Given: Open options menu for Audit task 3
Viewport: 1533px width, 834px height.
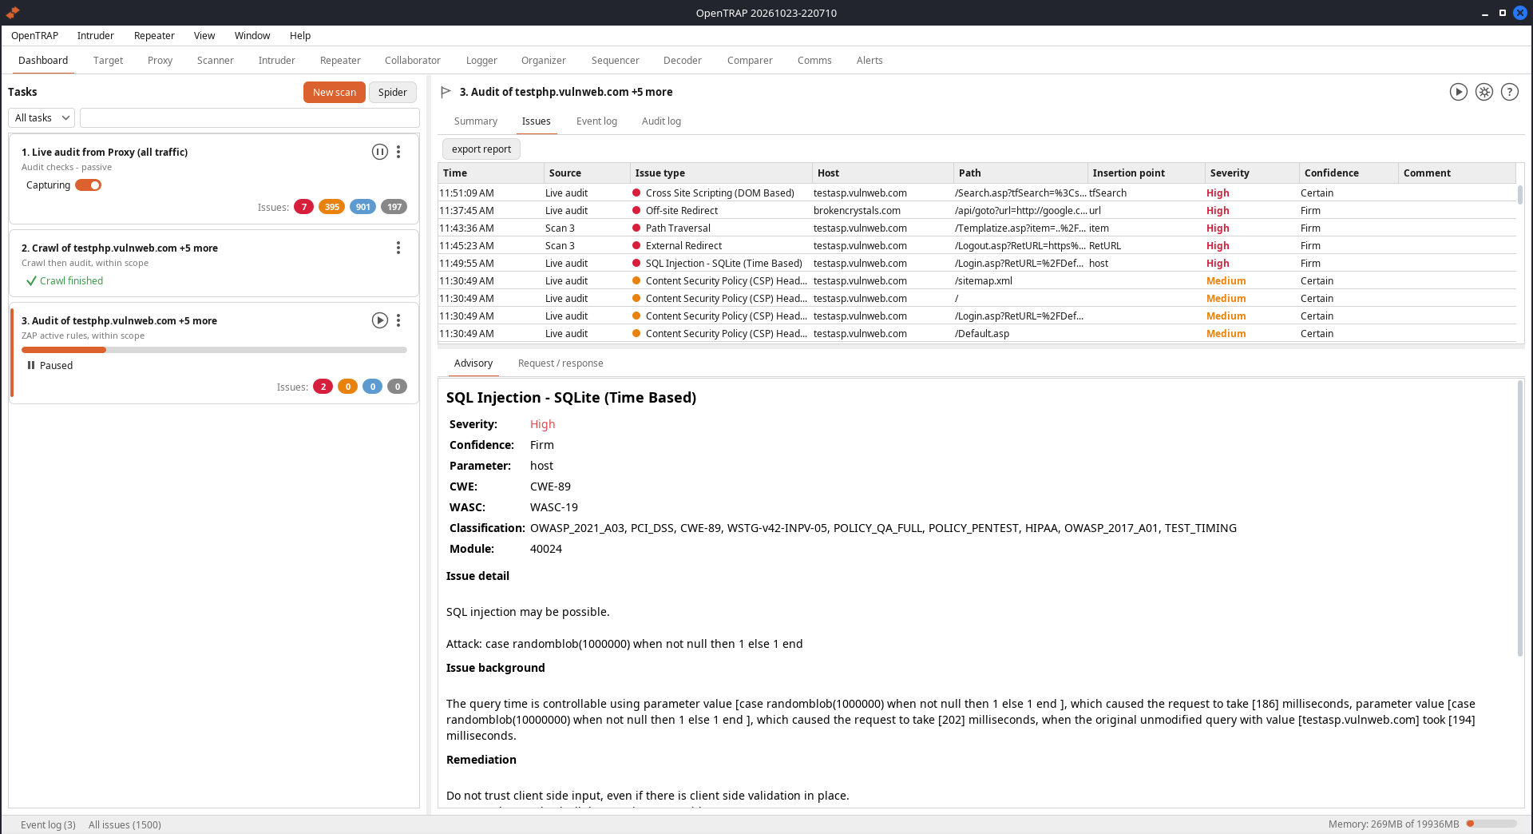Looking at the screenshot, I should [398, 320].
